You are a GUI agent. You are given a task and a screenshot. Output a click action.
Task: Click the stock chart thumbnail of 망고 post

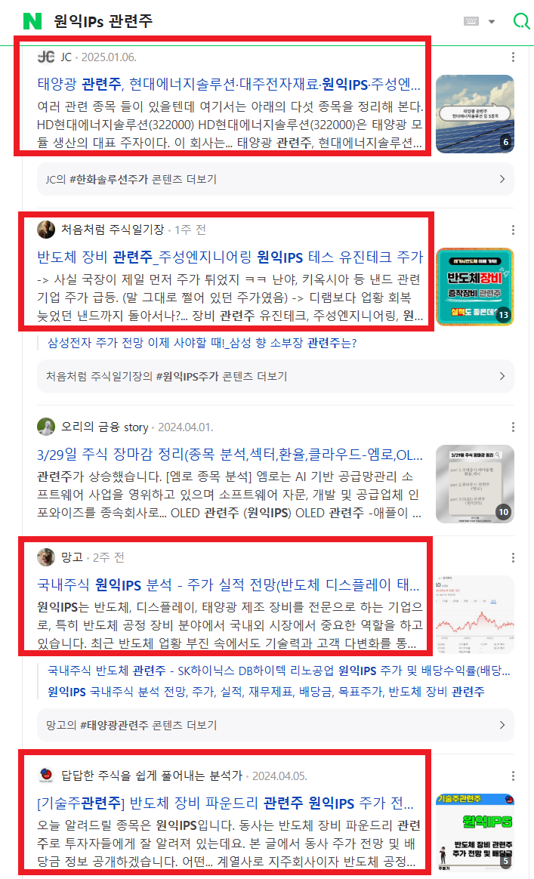(x=475, y=615)
